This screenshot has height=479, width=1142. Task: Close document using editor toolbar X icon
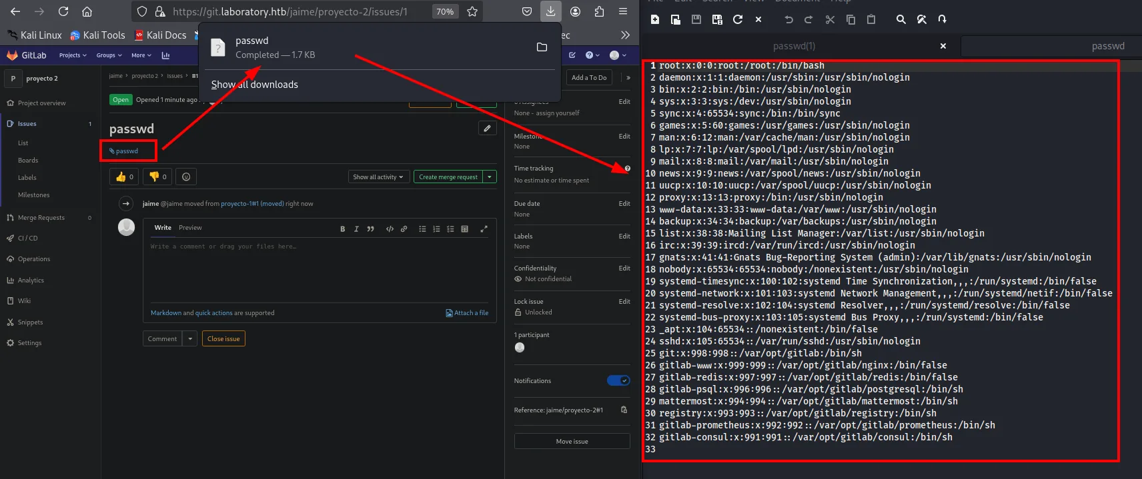click(758, 19)
